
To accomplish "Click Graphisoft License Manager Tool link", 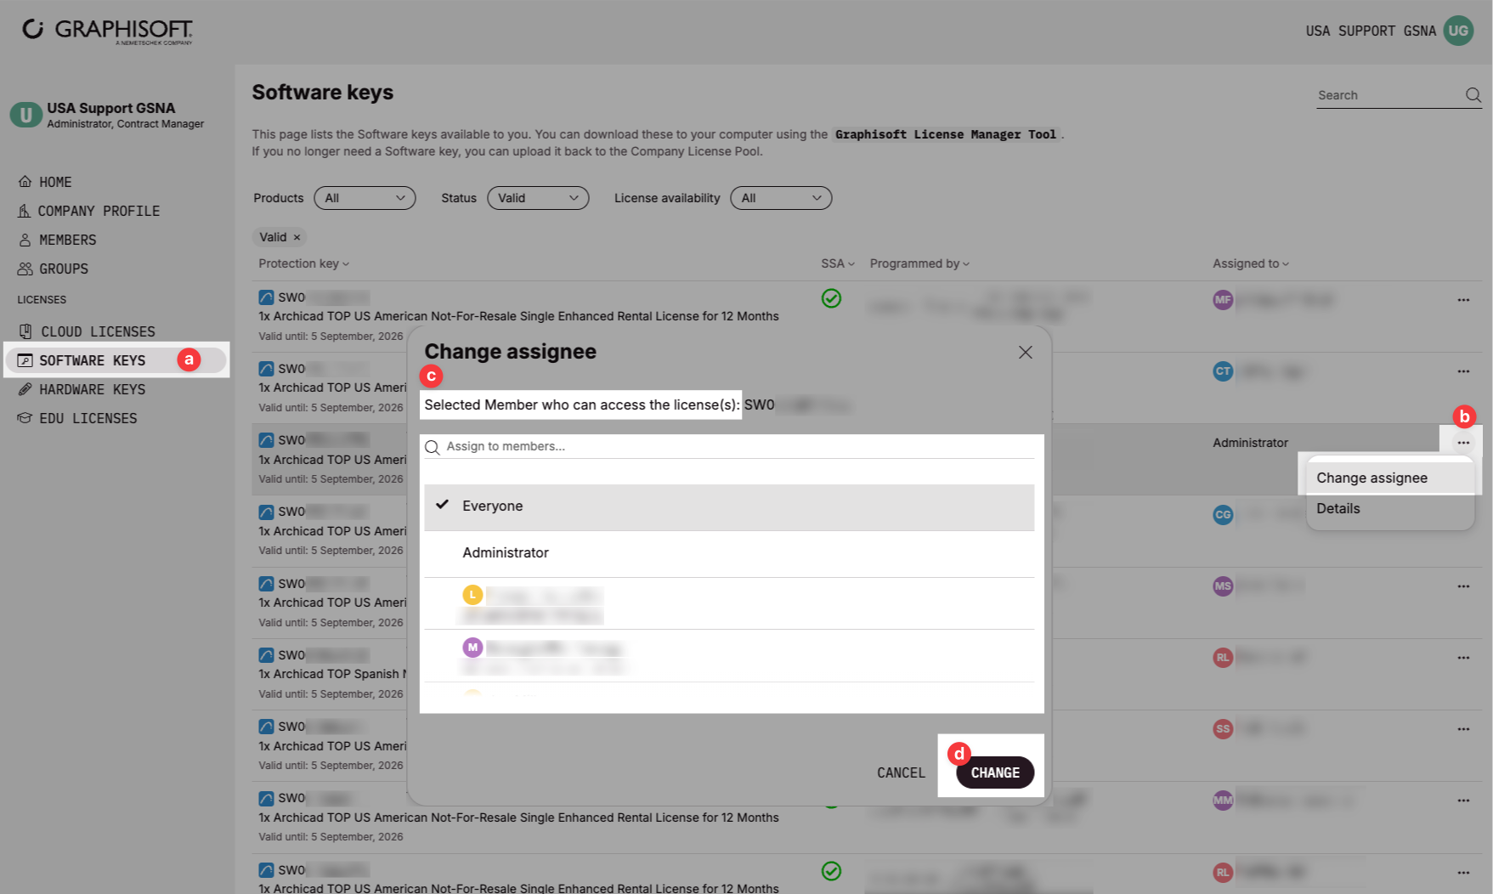I will [x=946, y=134].
